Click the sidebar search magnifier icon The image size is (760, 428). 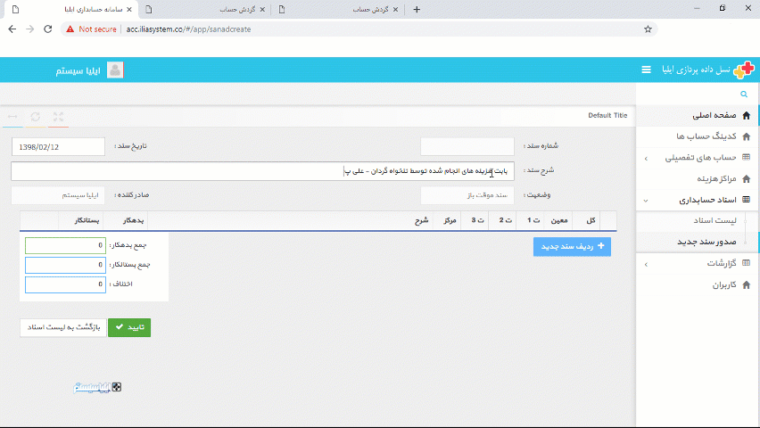coord(743,94)
